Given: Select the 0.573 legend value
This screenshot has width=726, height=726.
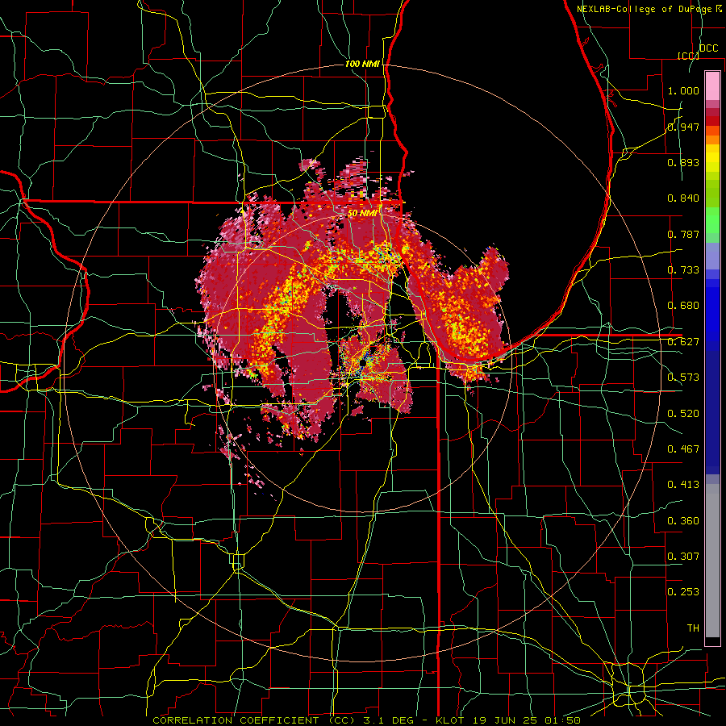Looking at the screenshot, I should (683, 378).
